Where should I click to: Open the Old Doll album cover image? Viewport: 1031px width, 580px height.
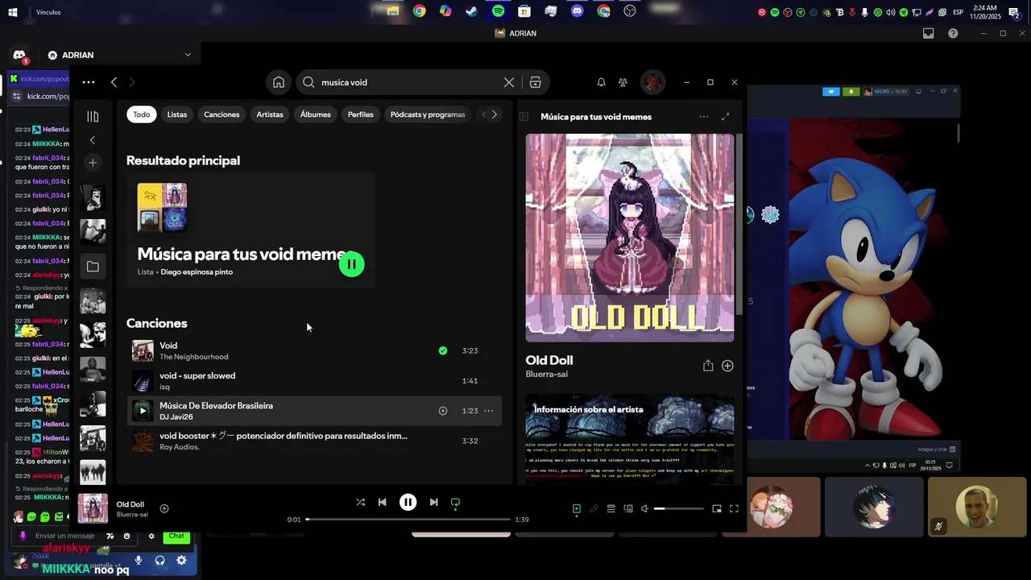[x=630, y=238]
